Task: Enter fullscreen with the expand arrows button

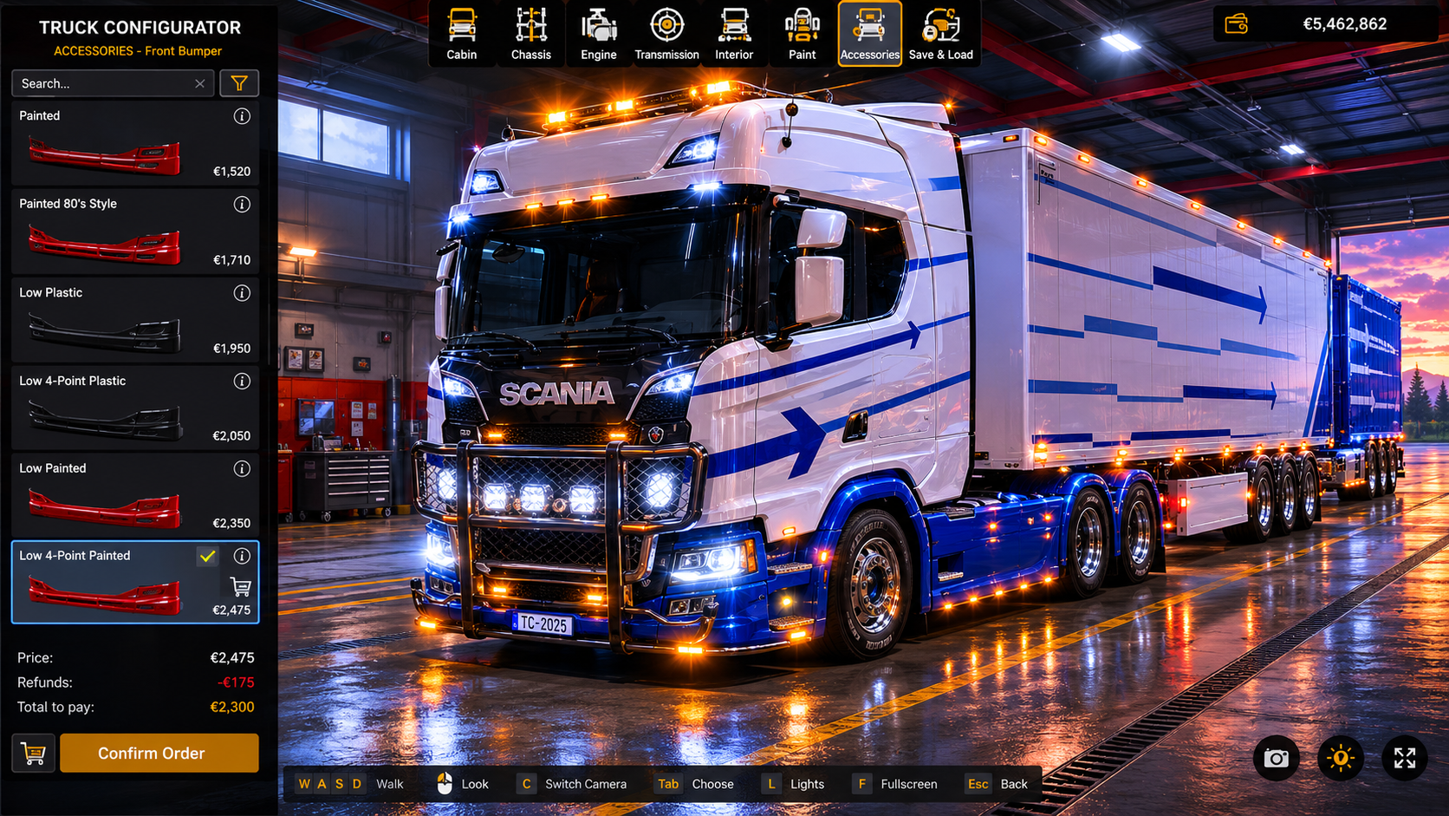Action: point(1405,759)
